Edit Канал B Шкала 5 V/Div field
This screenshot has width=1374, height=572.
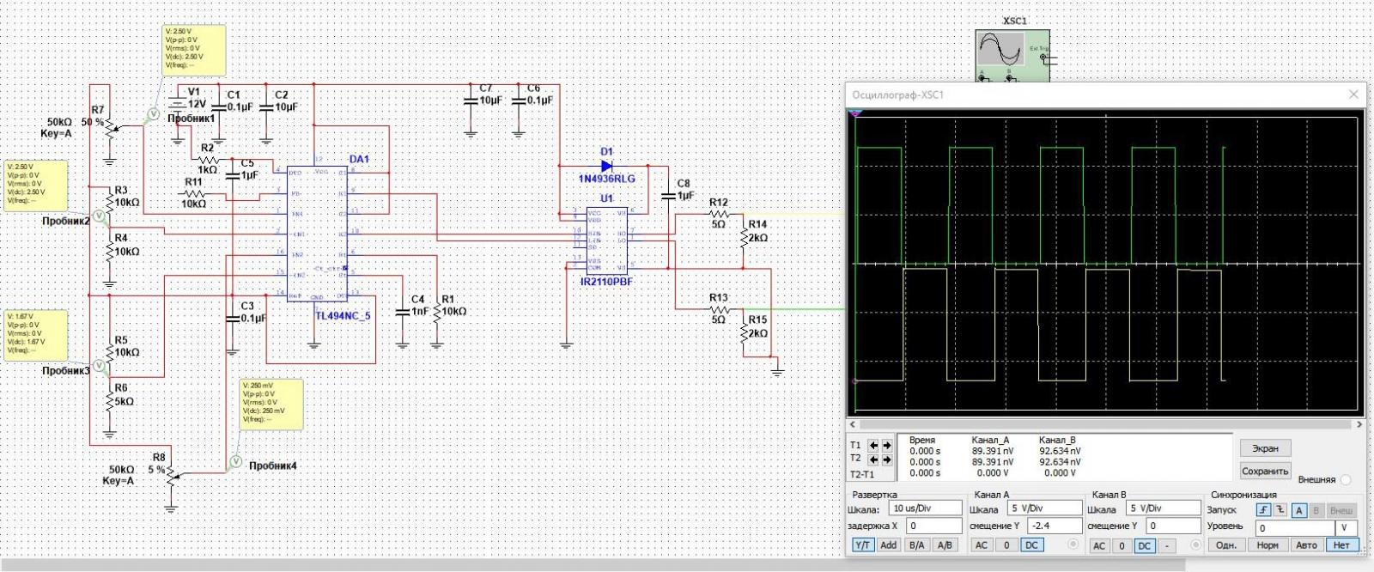(x=1164, y=508)
